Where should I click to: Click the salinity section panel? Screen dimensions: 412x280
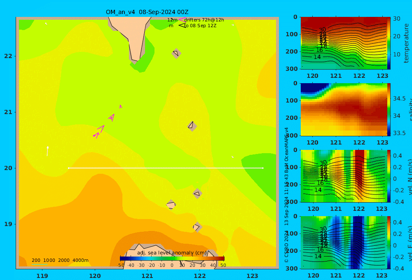344,110
